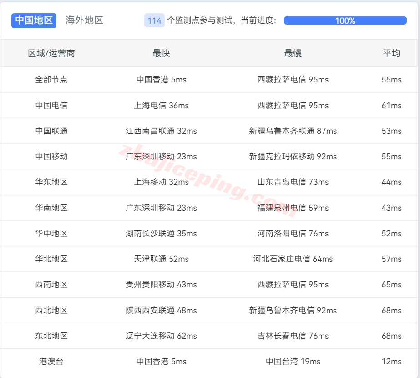Click 新疆乌鲁木齐电信 92ms cell
This screenshot has height=378, width=420.
coord(293,311)
